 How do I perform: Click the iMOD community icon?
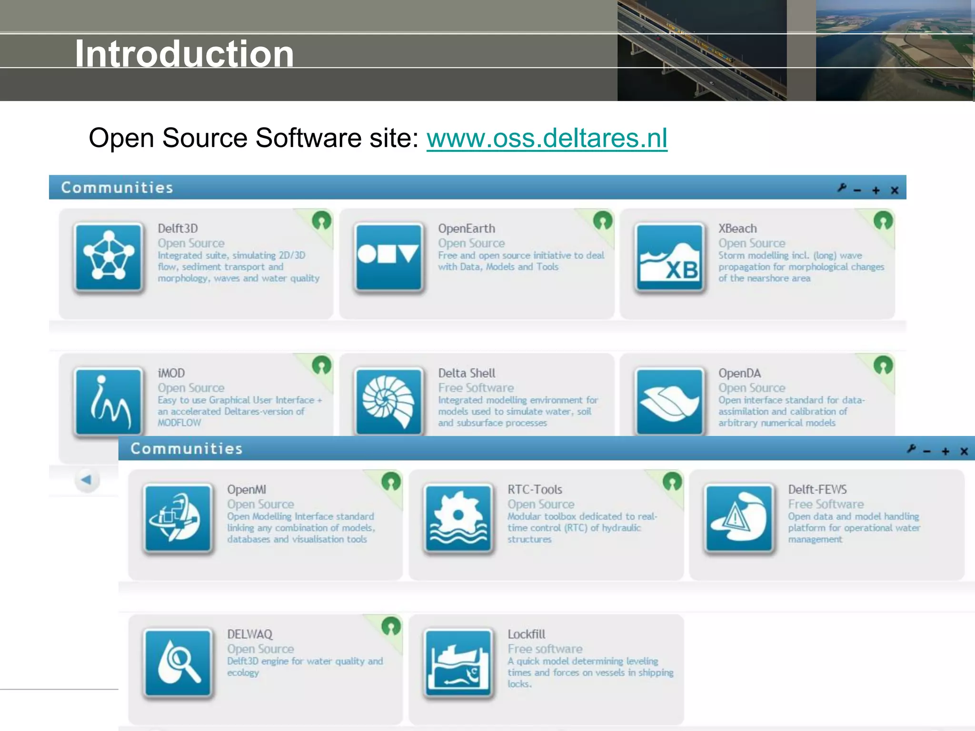(x=109, y=401)
